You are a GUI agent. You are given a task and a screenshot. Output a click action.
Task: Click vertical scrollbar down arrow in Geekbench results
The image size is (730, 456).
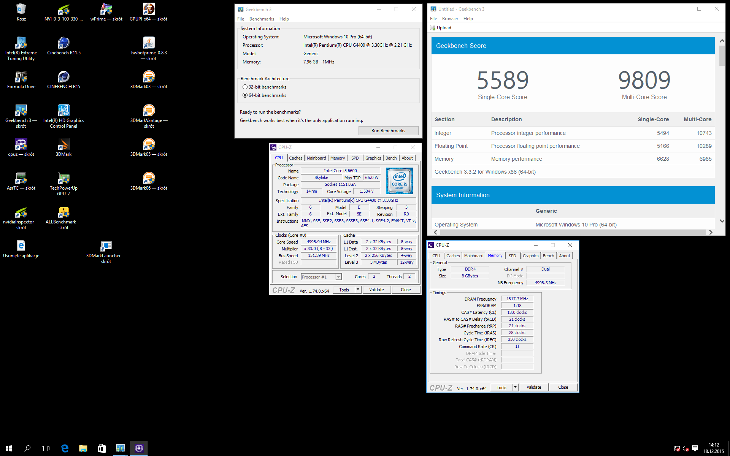[x=722, y=221]
